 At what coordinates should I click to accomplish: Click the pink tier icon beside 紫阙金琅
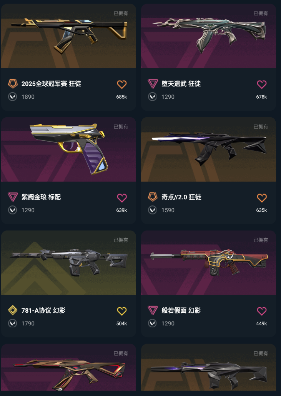point(13,197)
